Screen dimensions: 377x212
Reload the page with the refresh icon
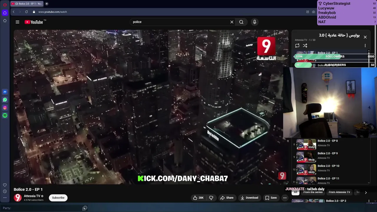pos(27,12)
